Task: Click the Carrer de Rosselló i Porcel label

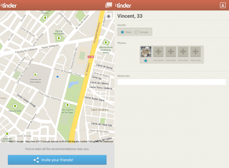Action: (x=67, y=72)
